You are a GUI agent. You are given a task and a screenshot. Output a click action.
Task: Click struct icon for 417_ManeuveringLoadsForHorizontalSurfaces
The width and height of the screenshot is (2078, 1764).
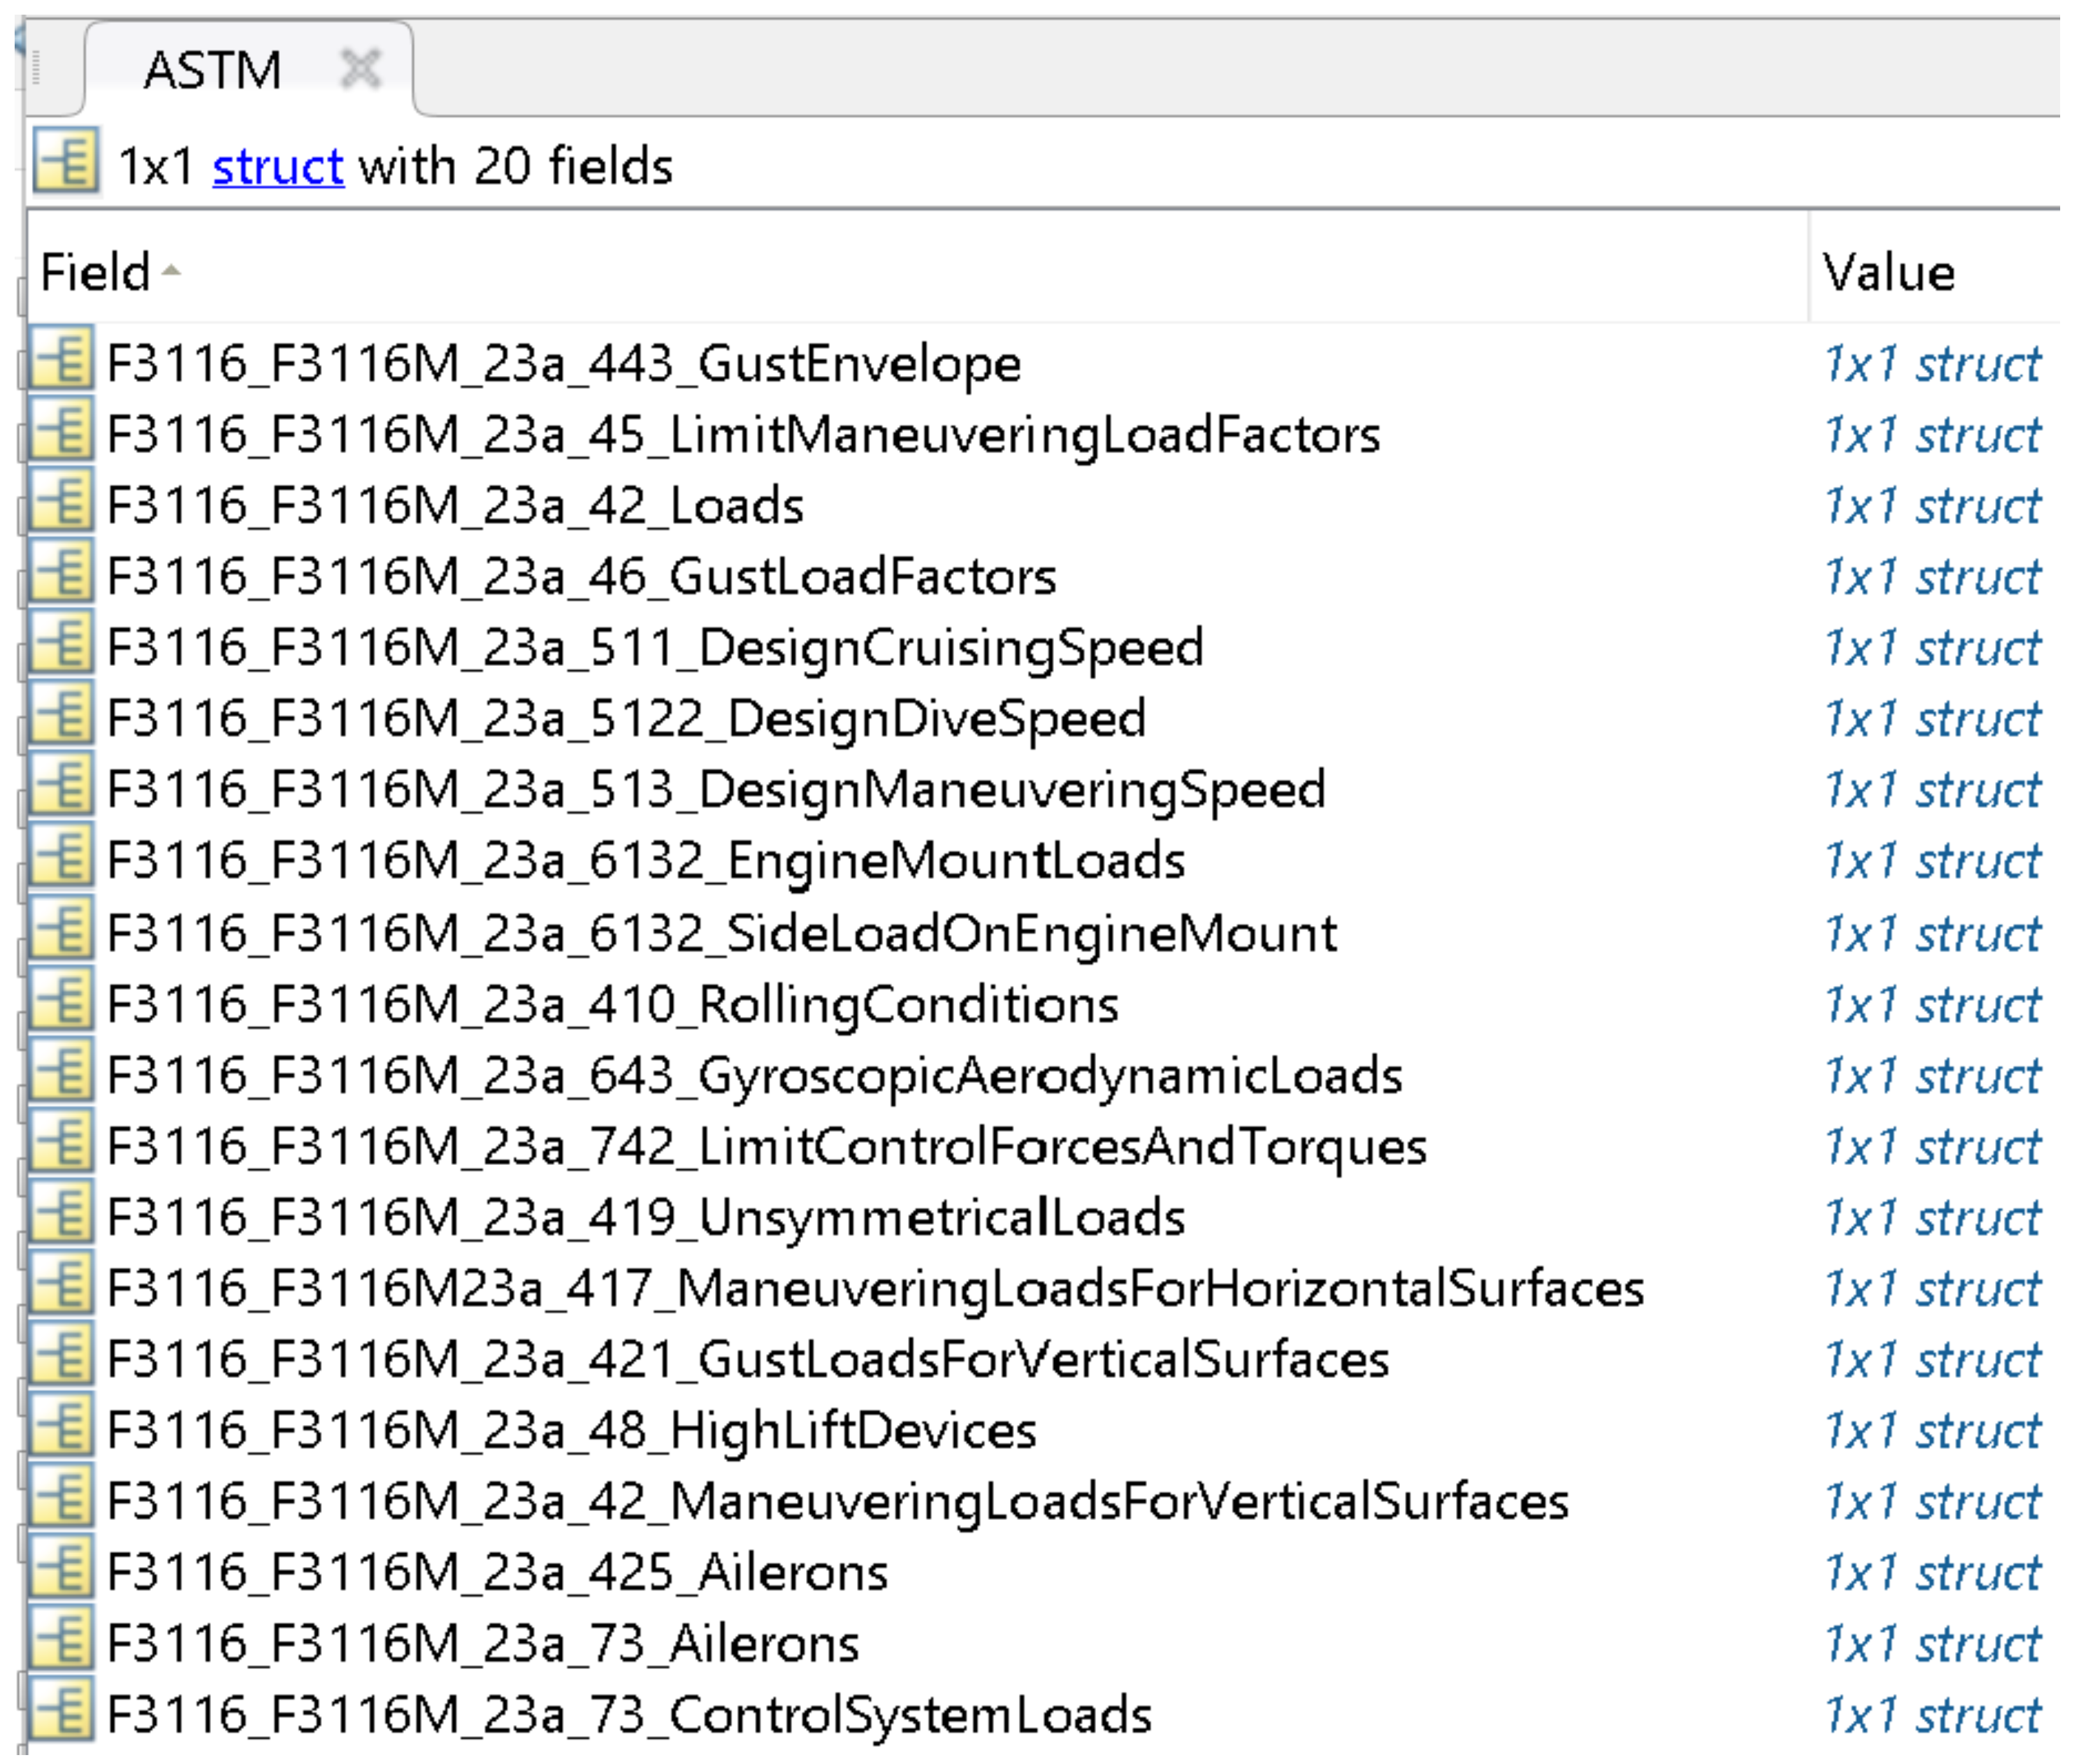(62, 1282)
